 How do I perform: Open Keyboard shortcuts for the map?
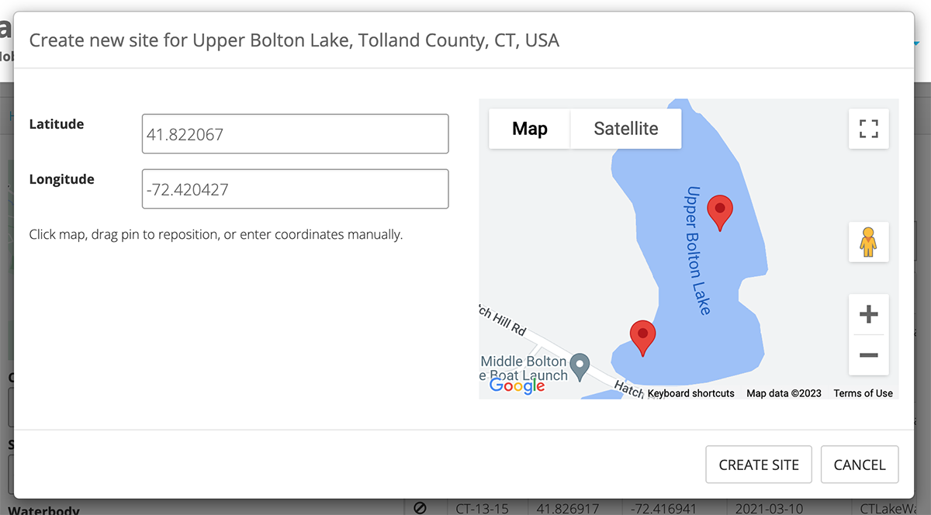[x=690, y=393]
